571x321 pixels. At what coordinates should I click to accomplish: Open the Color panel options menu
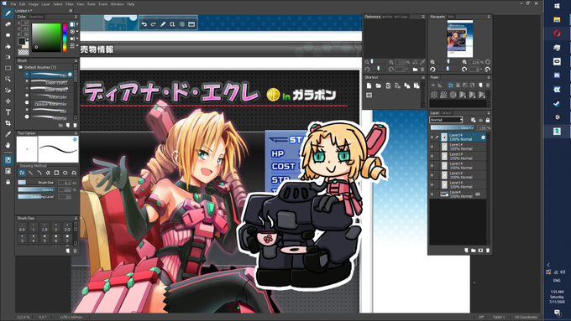click(76, 17)
